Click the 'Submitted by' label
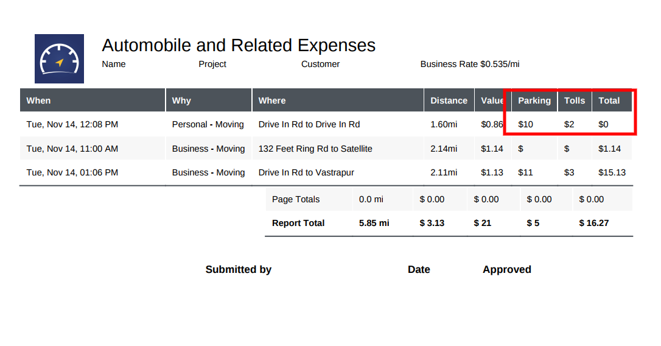 click(239, 270)
